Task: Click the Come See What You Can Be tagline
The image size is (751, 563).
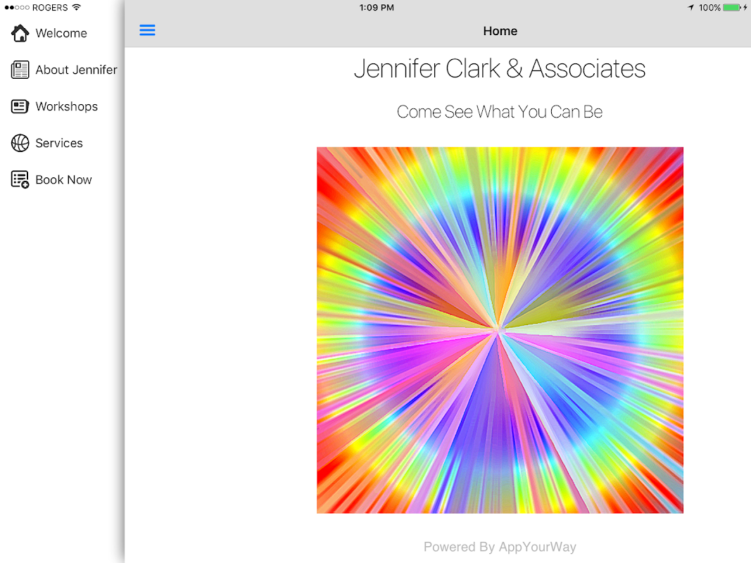Action: click(500, 112)
